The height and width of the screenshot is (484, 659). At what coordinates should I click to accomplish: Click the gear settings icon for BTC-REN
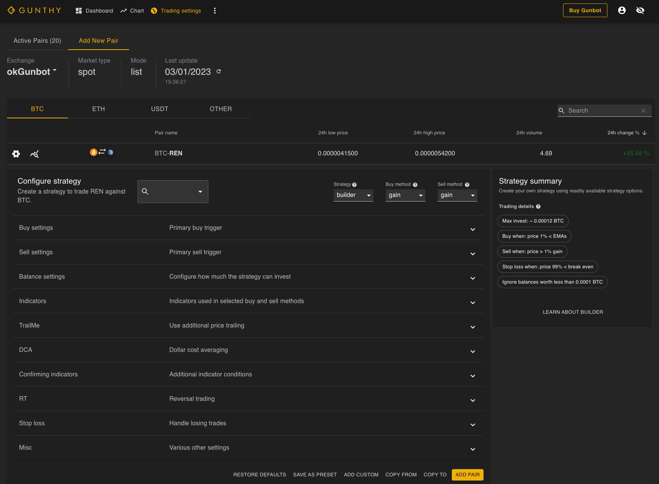point(16,154)
